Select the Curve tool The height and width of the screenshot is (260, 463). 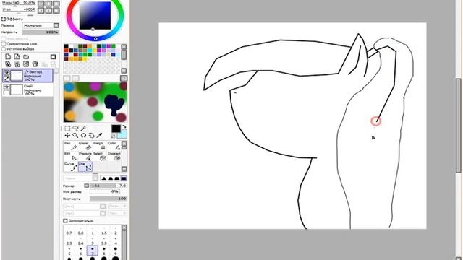click(71, 167)
